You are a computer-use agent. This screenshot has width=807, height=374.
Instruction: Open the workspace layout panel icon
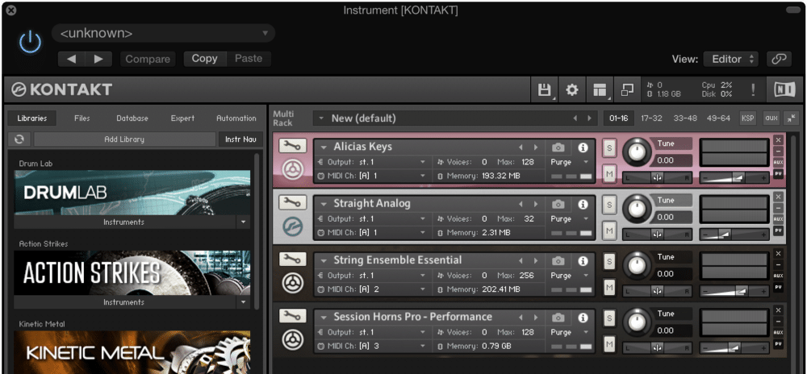click(x=600, y=90)
